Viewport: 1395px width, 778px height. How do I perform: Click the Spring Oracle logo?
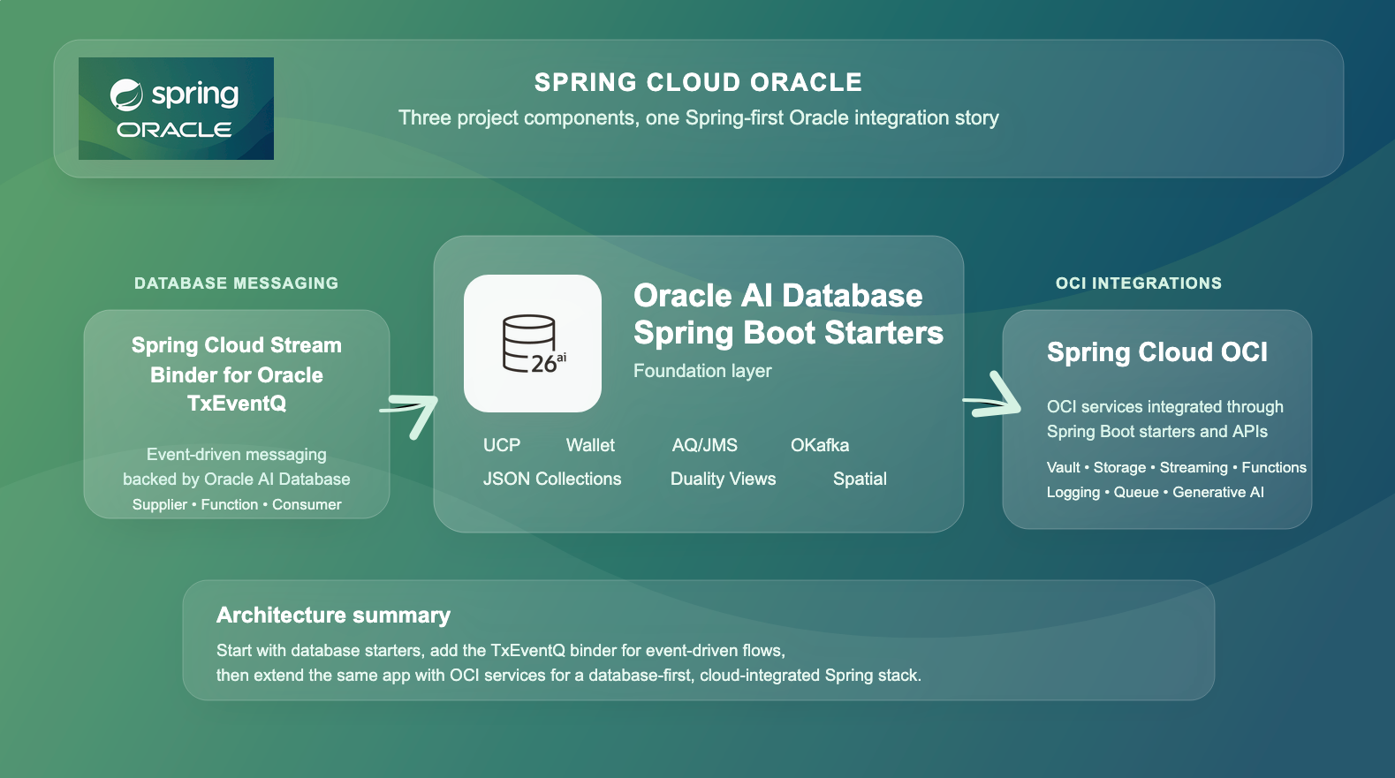pyautogui.click(x=176, y=109)
